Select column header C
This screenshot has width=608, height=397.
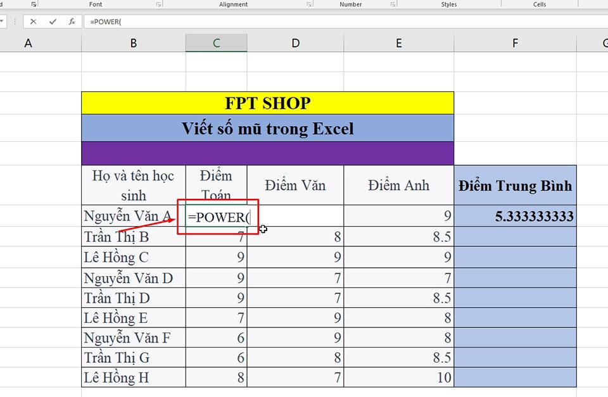(x=215, y=42)
